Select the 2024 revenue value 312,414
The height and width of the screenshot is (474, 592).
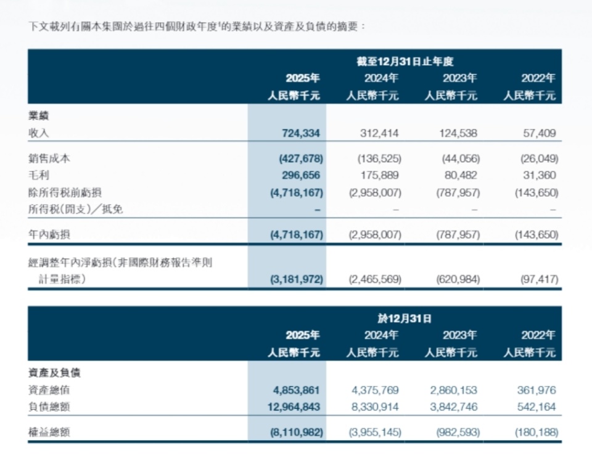pos(379,133)
